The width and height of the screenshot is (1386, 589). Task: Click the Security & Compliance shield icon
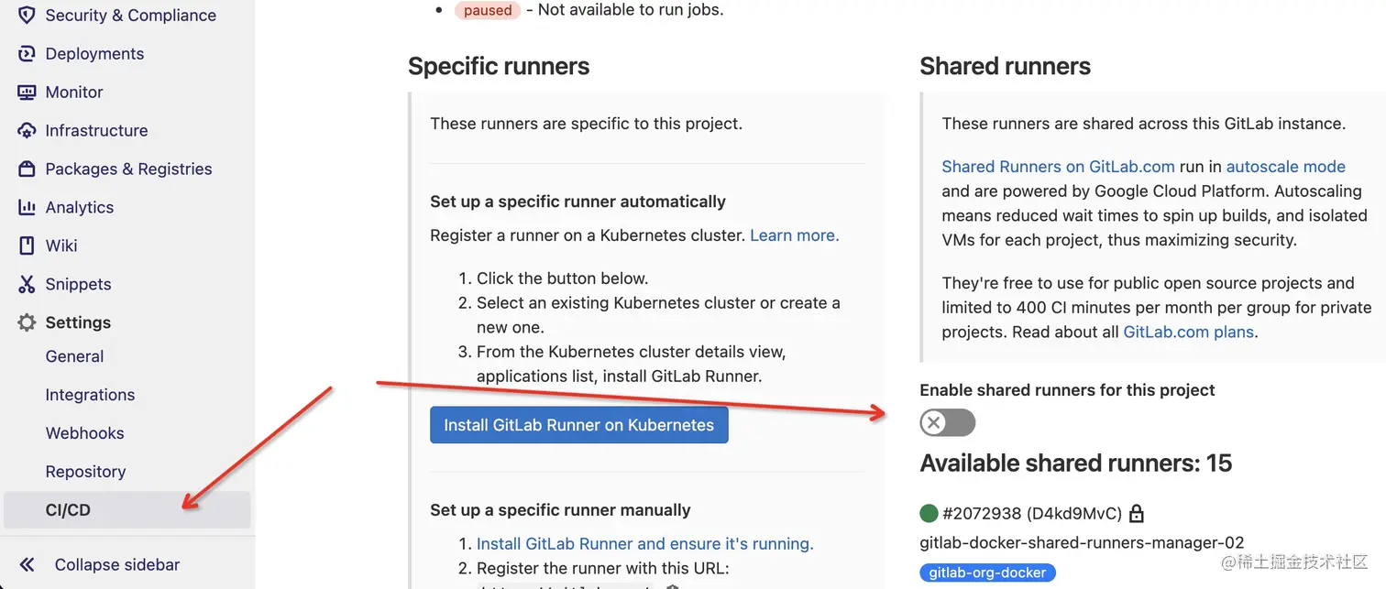(27, 16)
